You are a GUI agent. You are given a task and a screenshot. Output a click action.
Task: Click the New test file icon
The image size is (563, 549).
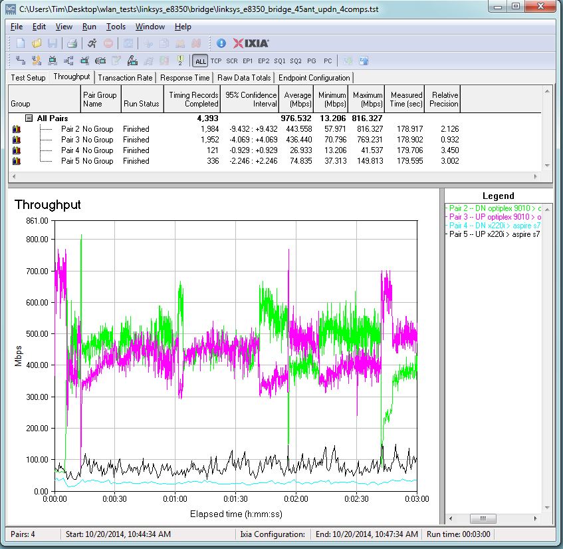coord(21,43)
